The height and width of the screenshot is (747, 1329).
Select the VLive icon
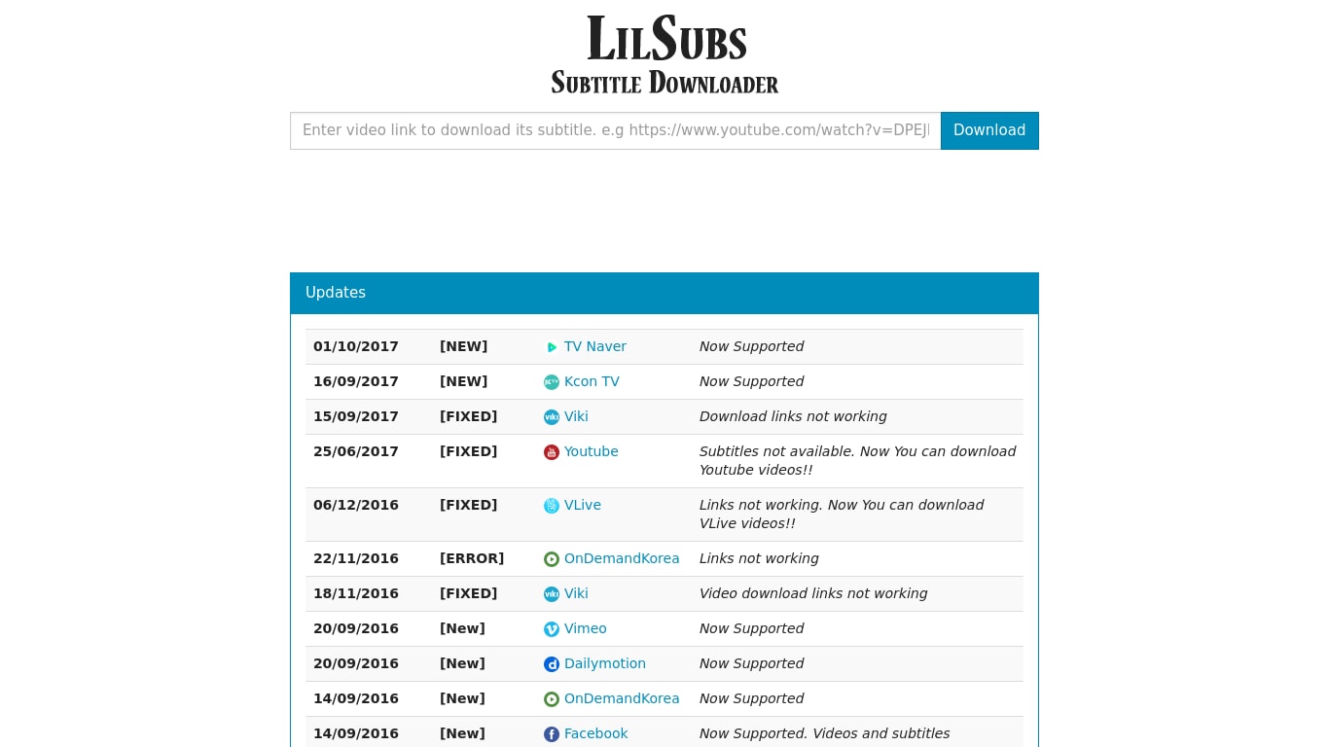click(x=552, y=505)
